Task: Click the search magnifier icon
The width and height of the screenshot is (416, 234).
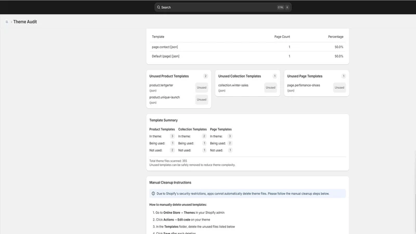Action: (x=159, y=7)
